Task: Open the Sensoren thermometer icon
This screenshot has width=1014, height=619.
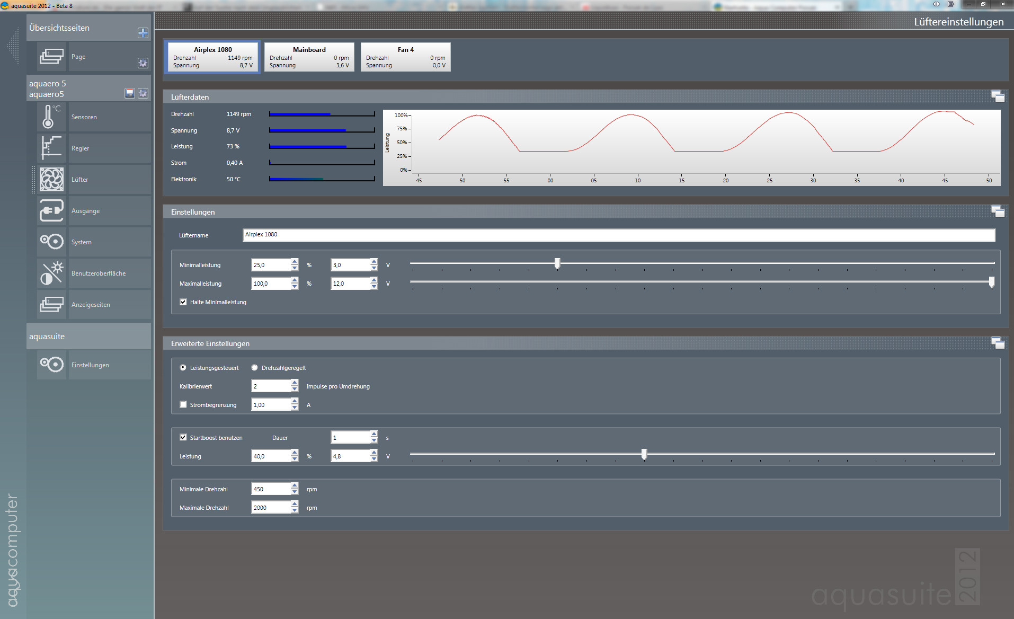Action: tap(51, 117)
